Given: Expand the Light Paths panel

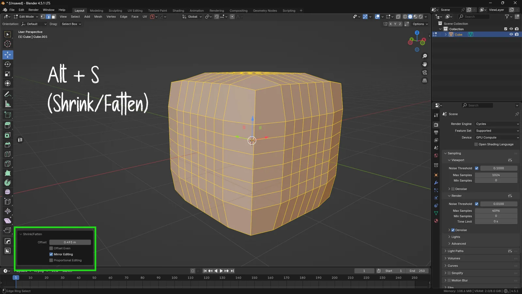Looking at the screenshot, I should point(455,251).
